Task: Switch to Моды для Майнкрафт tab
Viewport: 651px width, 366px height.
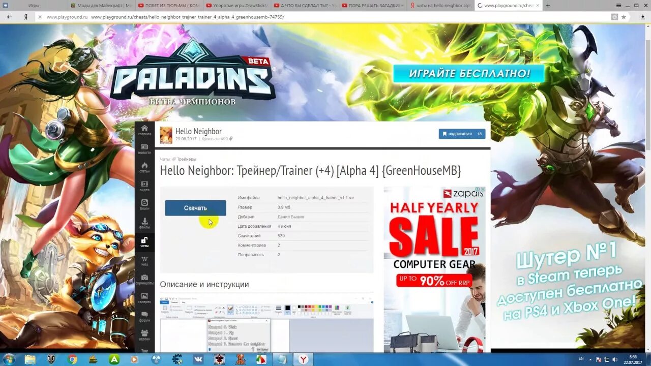Action: [x=101, y=5]
